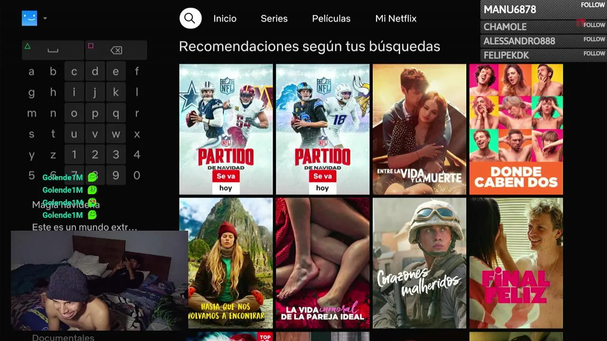Select letter g on keyboard

click(32, 92)
